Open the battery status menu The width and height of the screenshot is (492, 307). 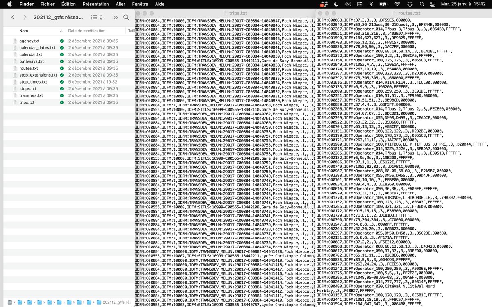384,4
